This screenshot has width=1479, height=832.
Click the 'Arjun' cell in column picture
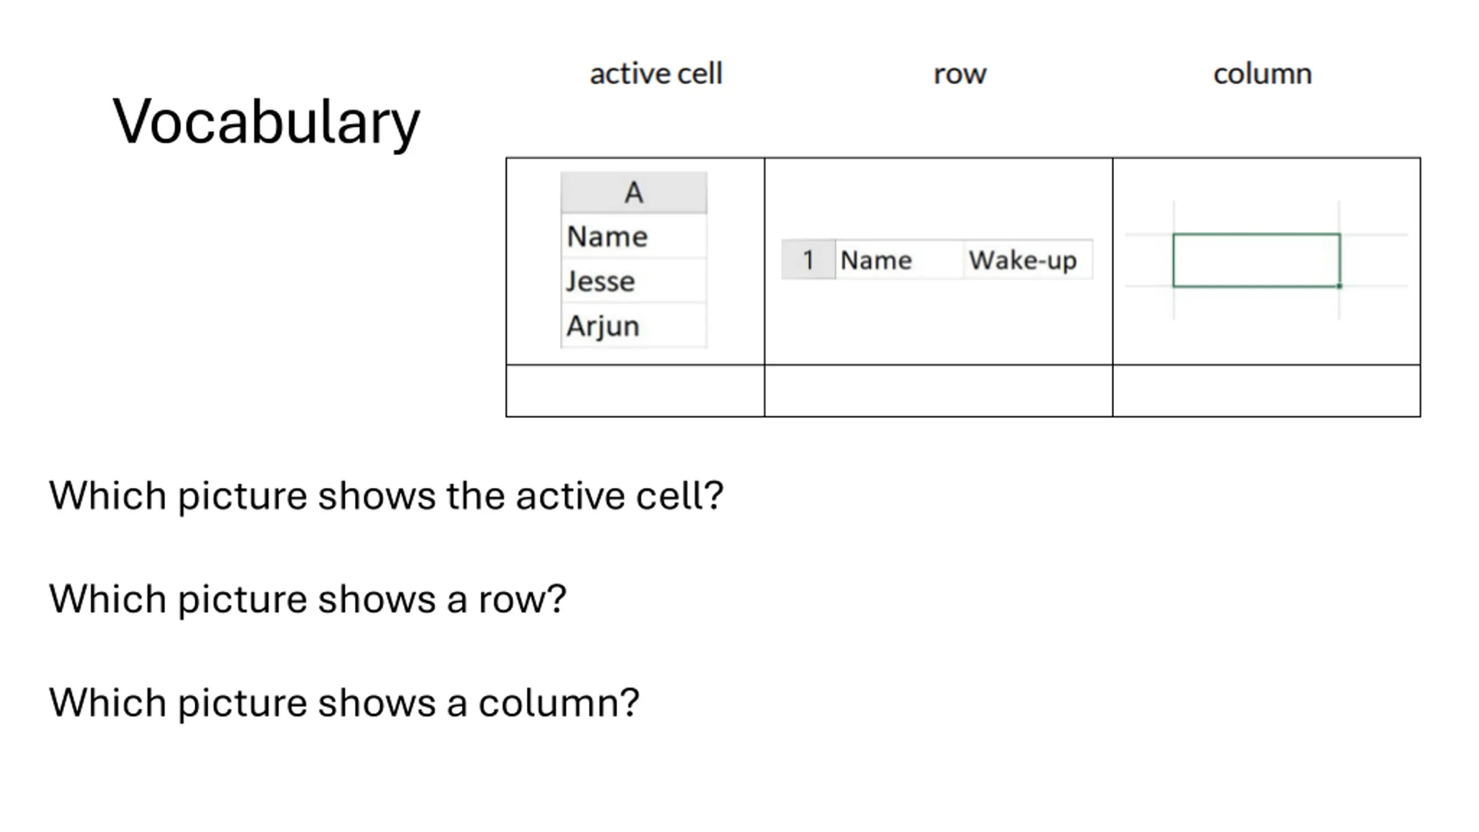click(634, 325)
